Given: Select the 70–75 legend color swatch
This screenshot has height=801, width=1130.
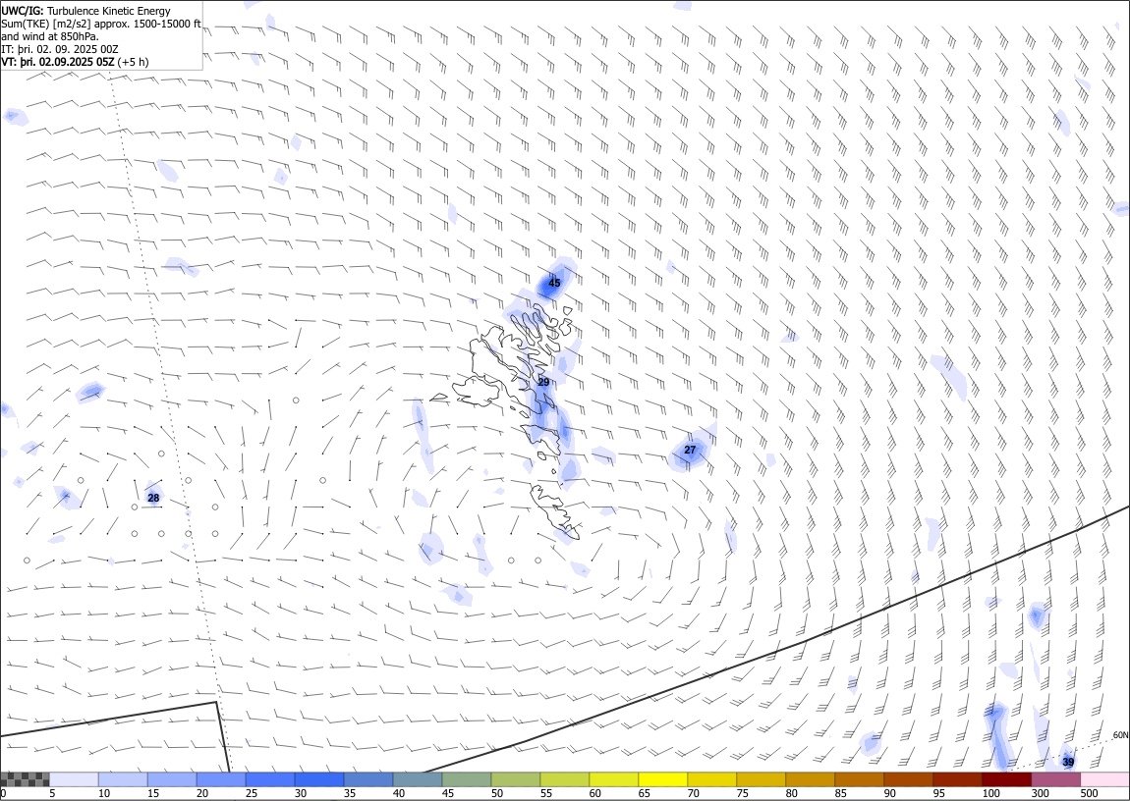Looking at the screenshot, I should 711,779.
